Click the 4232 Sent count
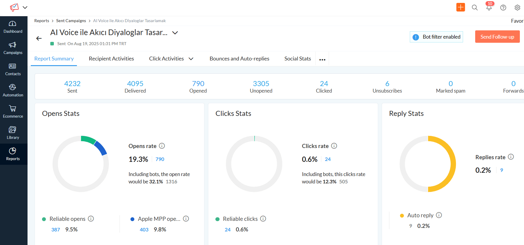The image size is (524, 245). point(72,84)
